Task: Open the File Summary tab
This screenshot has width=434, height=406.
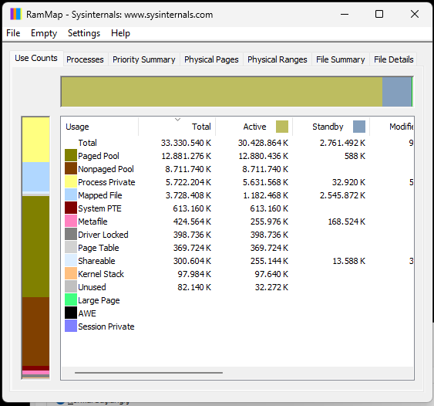Action: point(341,59)
